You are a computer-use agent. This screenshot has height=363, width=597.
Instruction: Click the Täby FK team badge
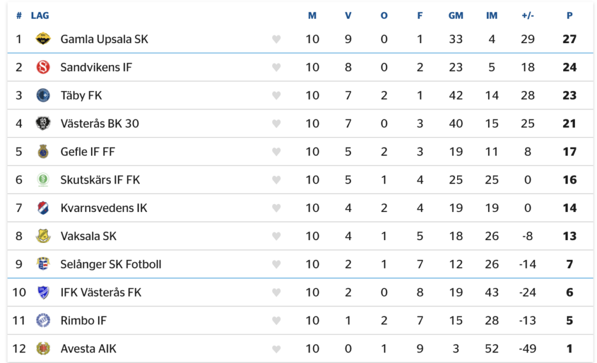(x=43, y=95)
